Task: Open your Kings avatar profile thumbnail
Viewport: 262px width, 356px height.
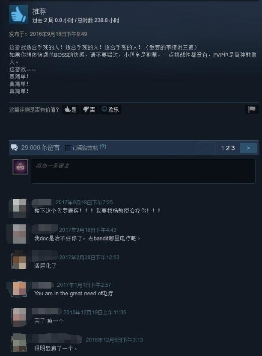Action: (20, 167)
